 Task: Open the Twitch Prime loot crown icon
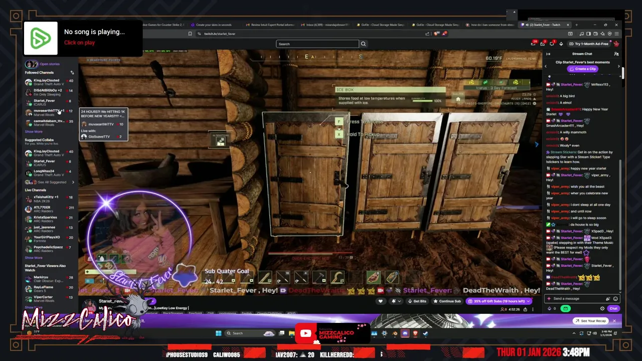tap(533, 44)
